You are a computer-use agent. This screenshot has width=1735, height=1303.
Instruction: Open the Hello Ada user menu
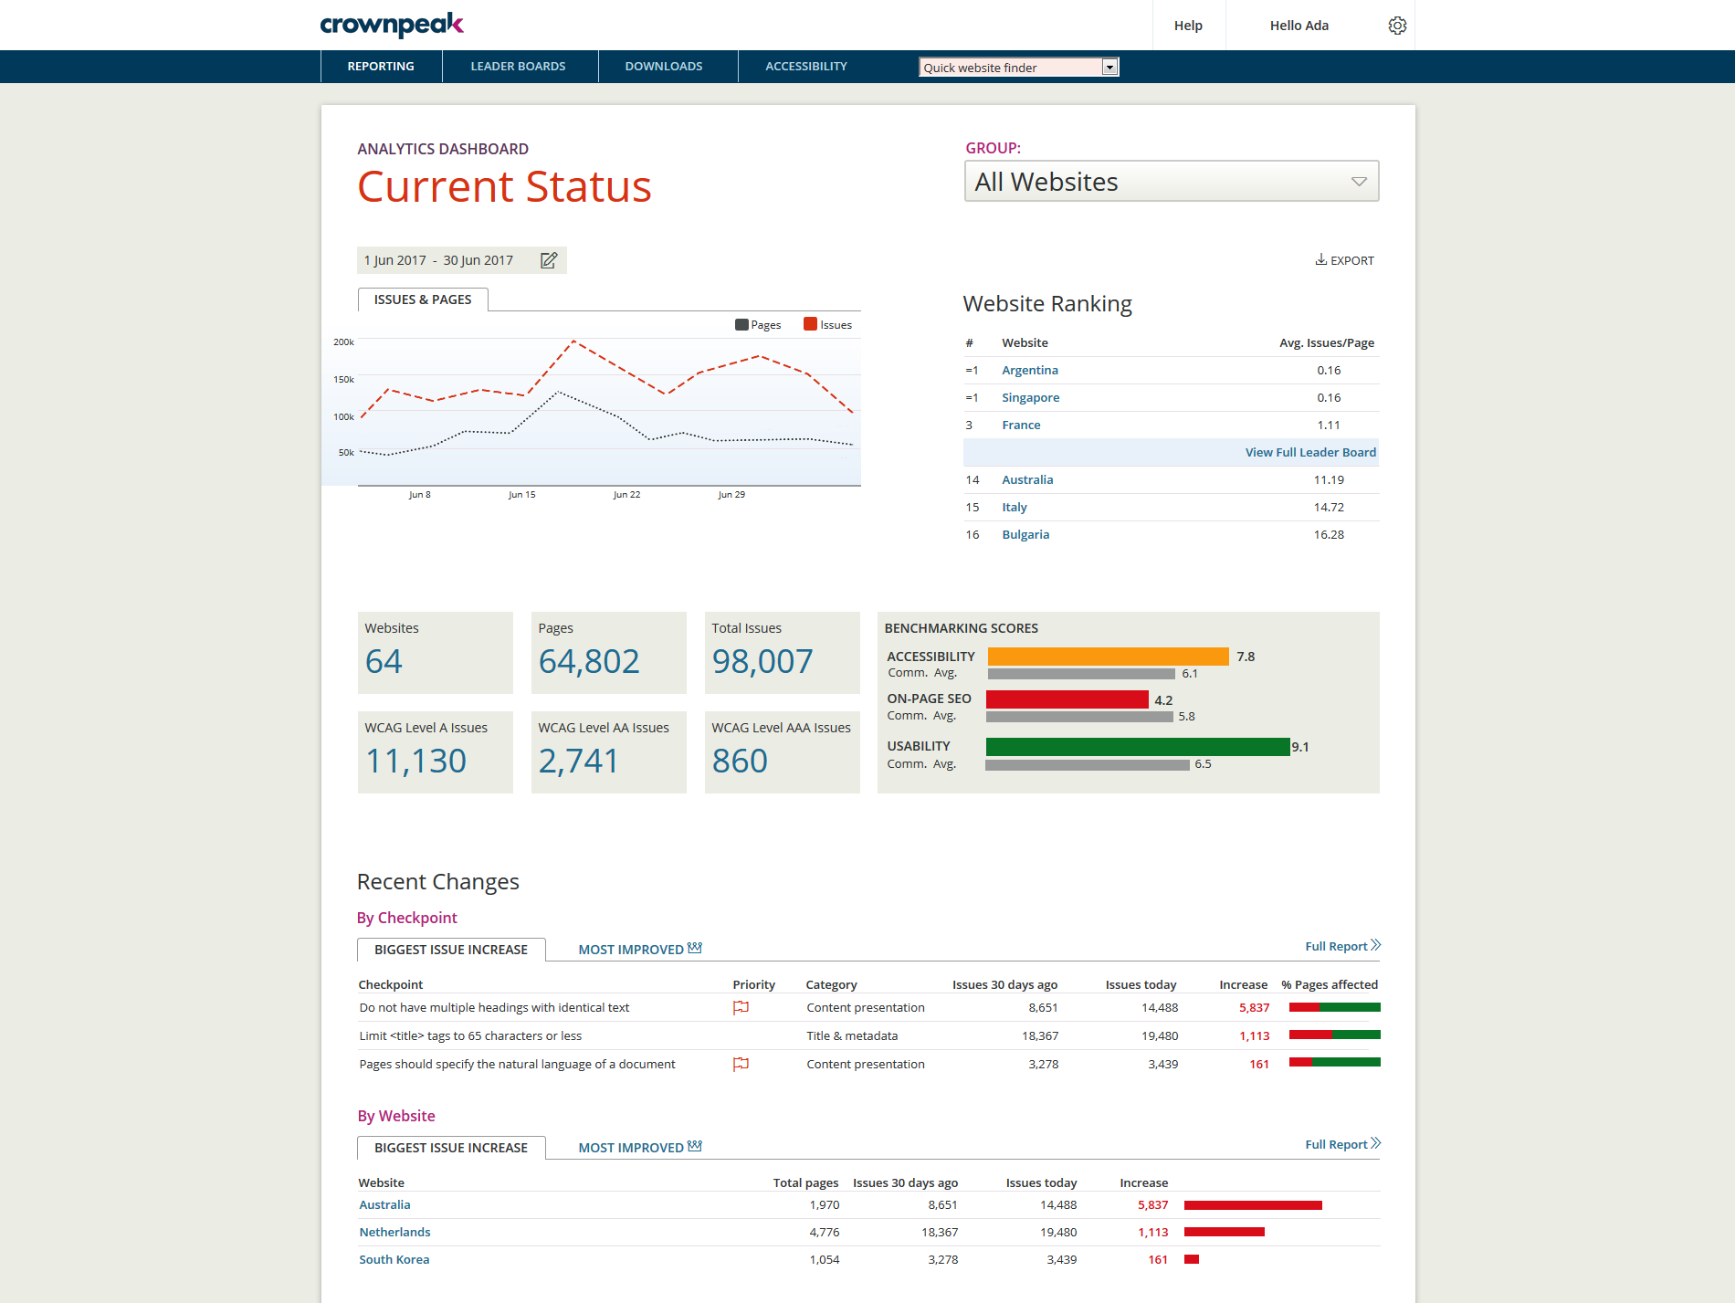pyautogui.click(x=1299, y=26)
